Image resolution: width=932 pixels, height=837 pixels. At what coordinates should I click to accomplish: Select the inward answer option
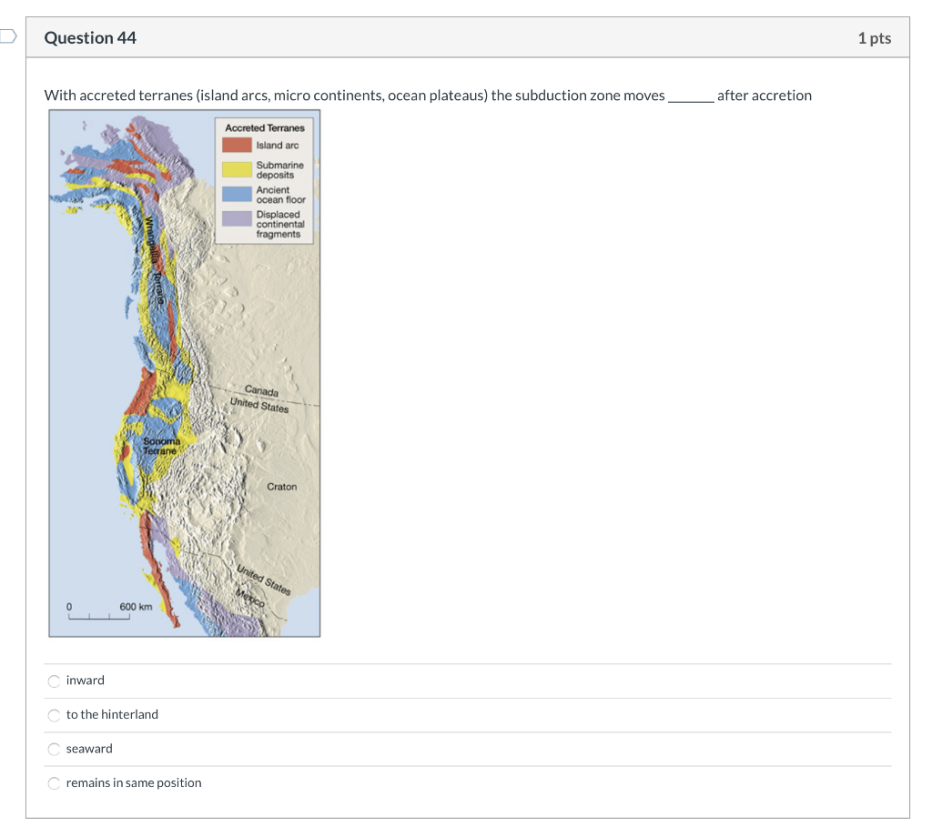[54, 681]
